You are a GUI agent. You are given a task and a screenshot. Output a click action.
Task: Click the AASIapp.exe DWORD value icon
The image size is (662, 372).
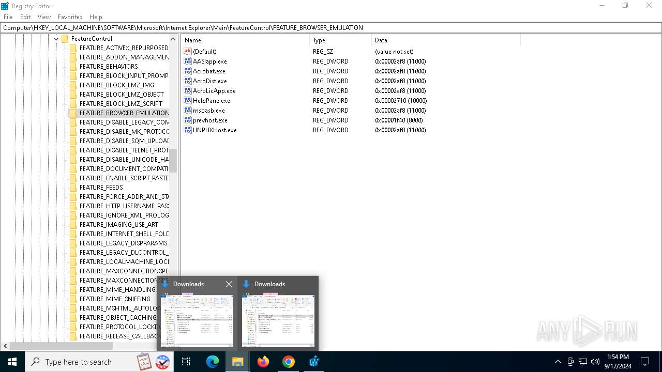click(188, 61)
